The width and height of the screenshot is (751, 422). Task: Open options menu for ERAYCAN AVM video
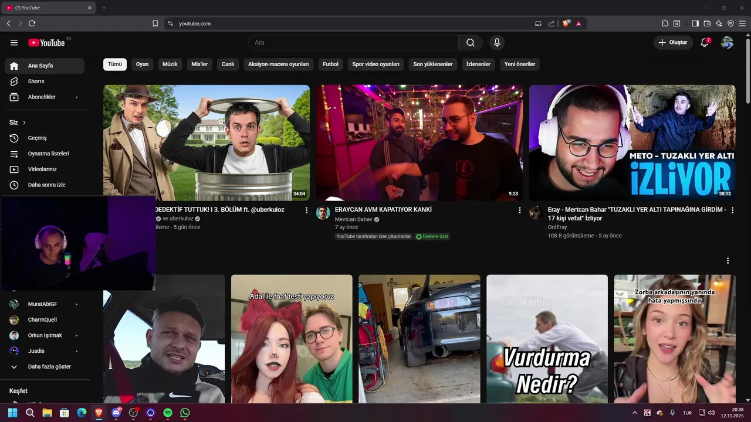(x=519, y=210)
